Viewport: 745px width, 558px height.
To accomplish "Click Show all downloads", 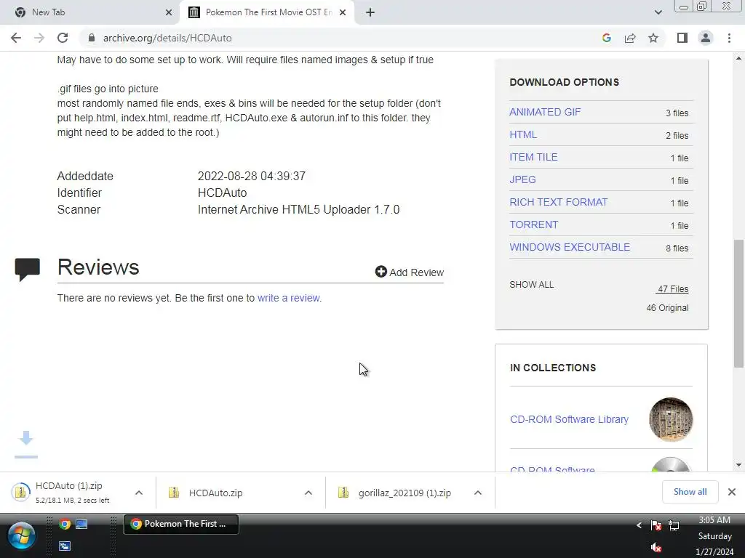I will (x=690, y=492).
